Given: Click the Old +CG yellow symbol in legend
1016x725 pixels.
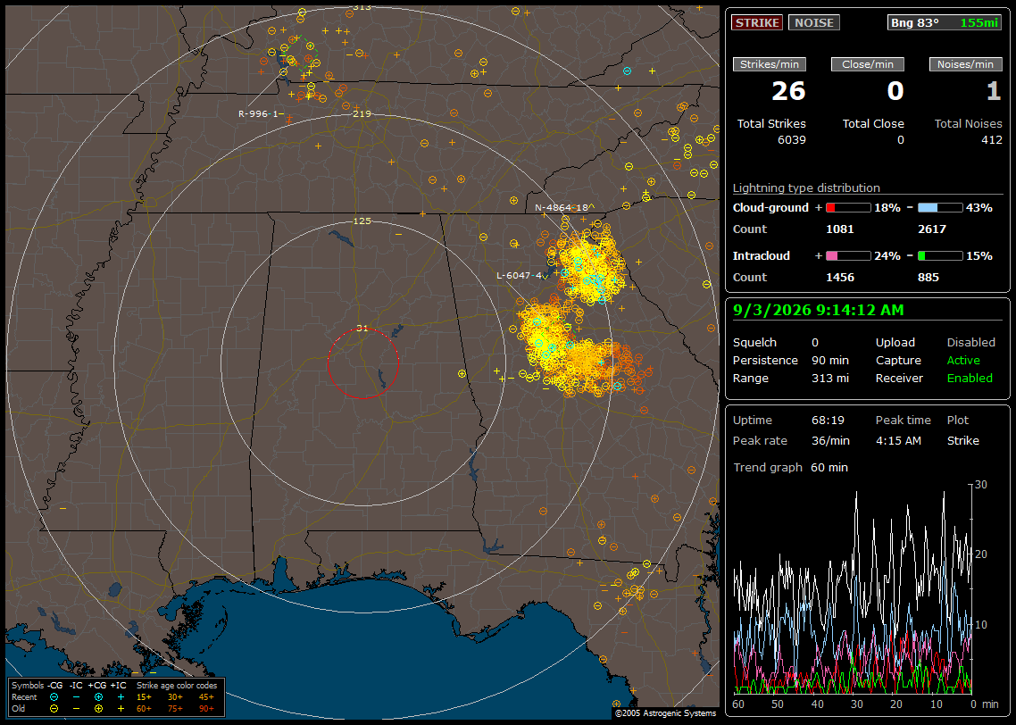Looking at the screenshot, I should click(98, 709).
